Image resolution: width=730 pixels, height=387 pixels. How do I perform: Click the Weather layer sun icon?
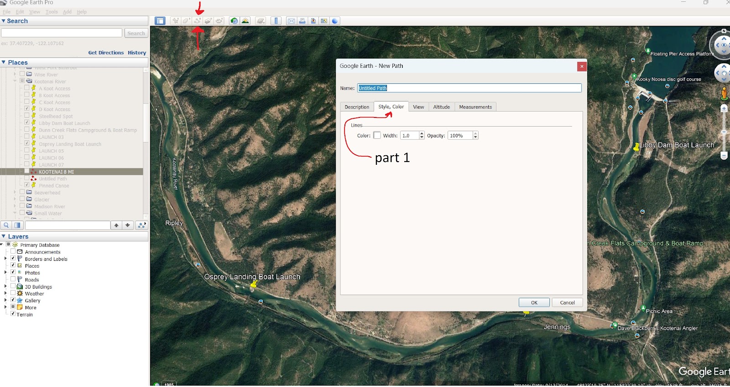[x=20, y=294]
